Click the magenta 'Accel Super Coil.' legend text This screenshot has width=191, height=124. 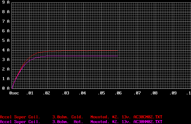coord(20,122)
